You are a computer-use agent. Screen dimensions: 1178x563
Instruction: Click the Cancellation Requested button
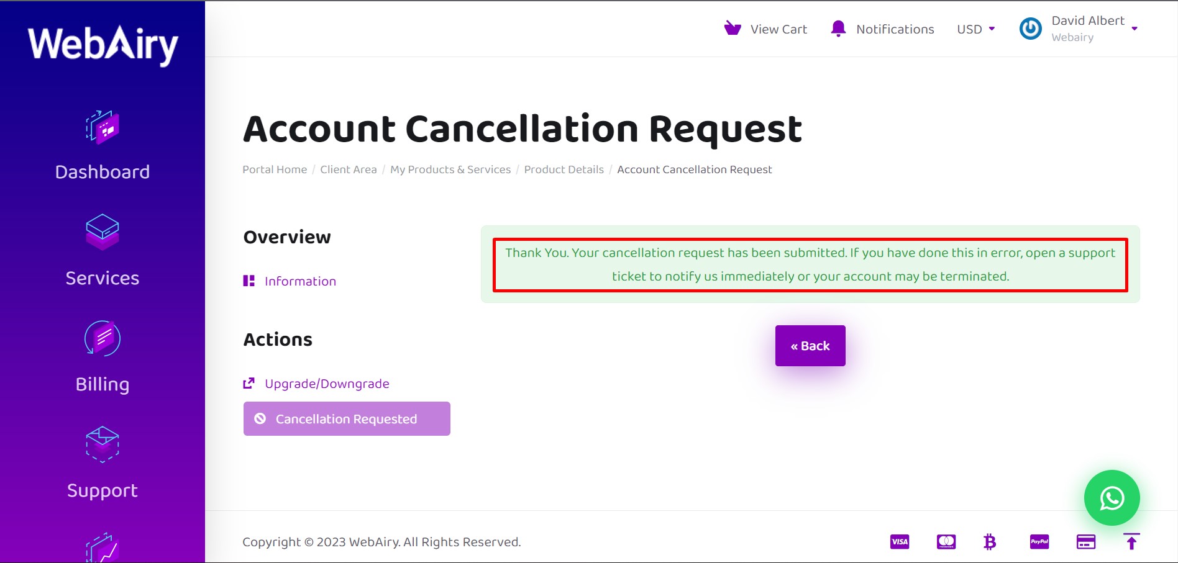coord(347,419)
